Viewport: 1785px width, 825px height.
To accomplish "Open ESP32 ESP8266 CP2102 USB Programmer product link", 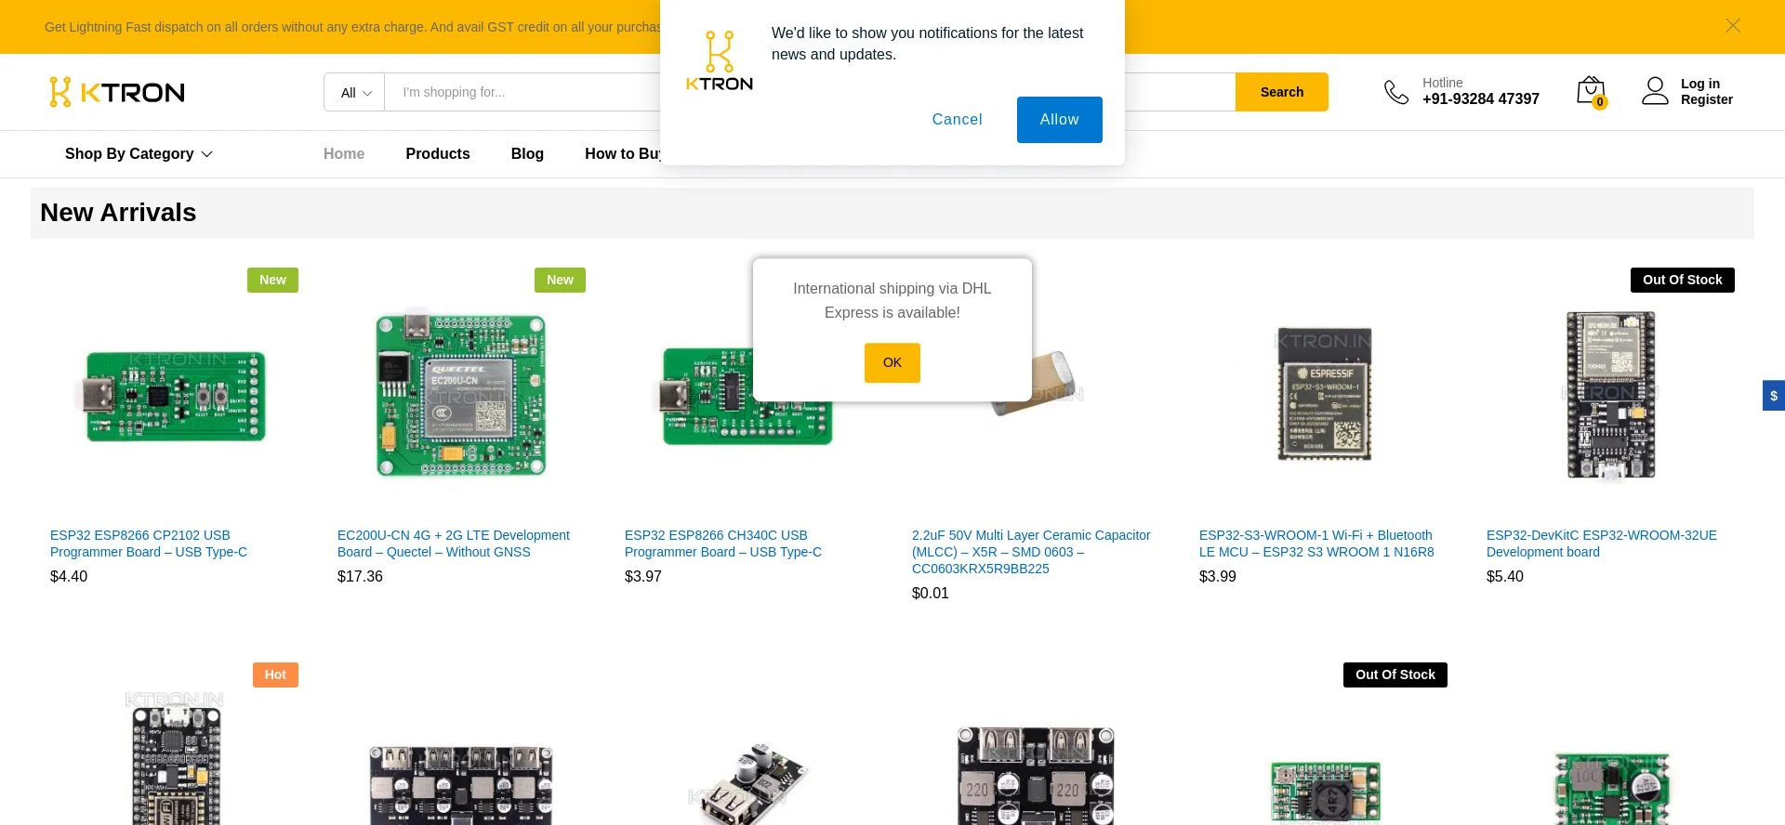I will pos(149,543).
